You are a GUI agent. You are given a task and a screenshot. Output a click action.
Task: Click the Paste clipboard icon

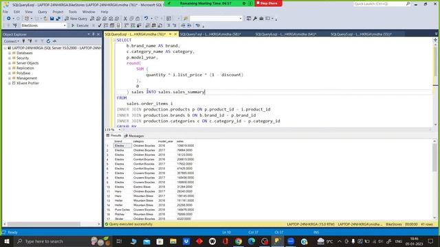coord(137,19)
